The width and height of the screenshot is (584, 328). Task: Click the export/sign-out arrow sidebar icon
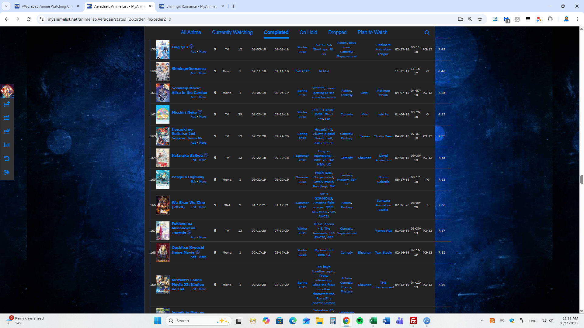(7, 172)
